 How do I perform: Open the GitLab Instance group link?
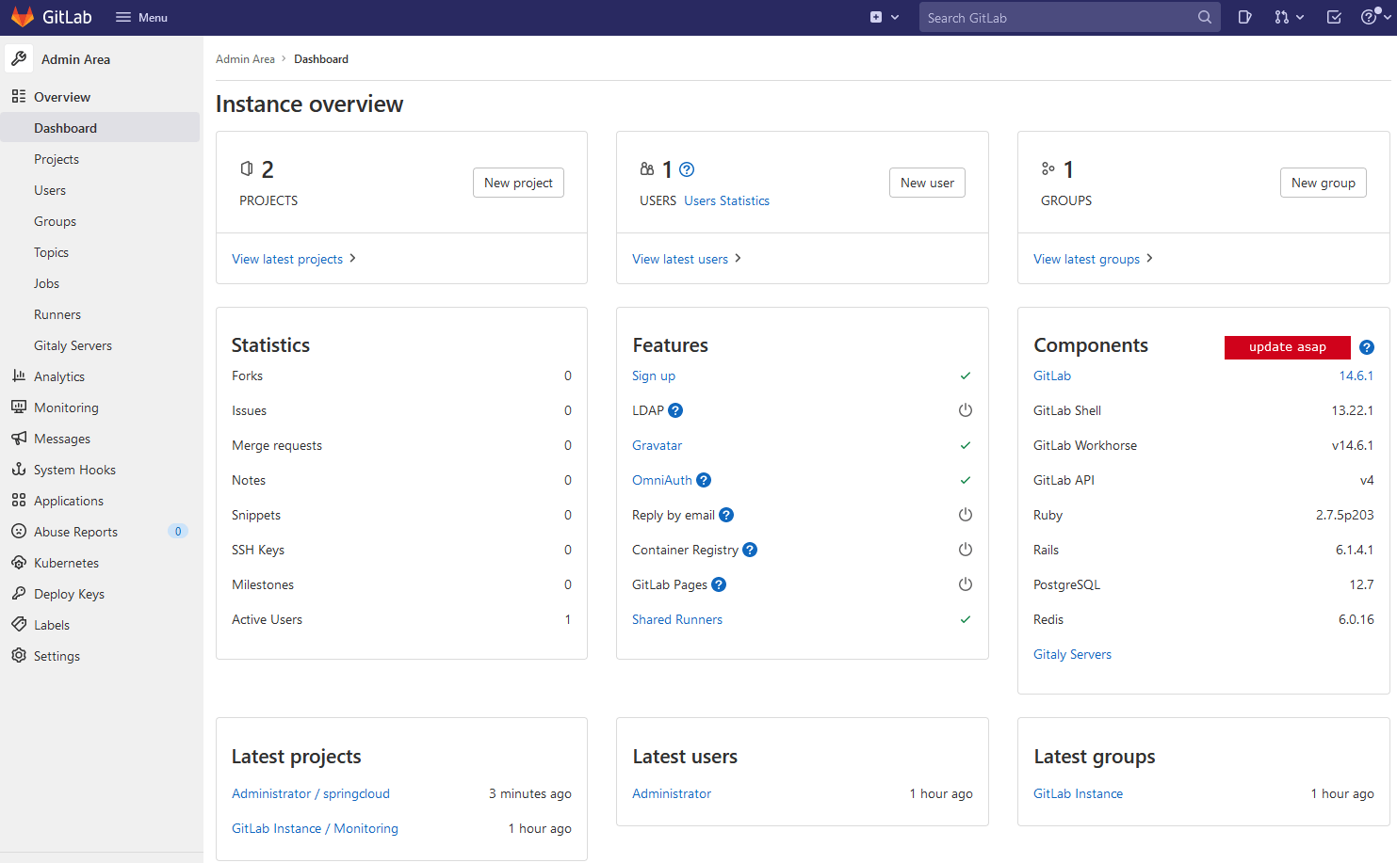pyautogui.click(x=1078, y=793)
